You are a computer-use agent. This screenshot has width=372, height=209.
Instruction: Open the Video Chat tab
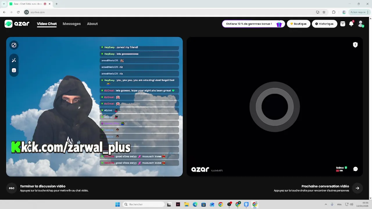coord(47,24)
